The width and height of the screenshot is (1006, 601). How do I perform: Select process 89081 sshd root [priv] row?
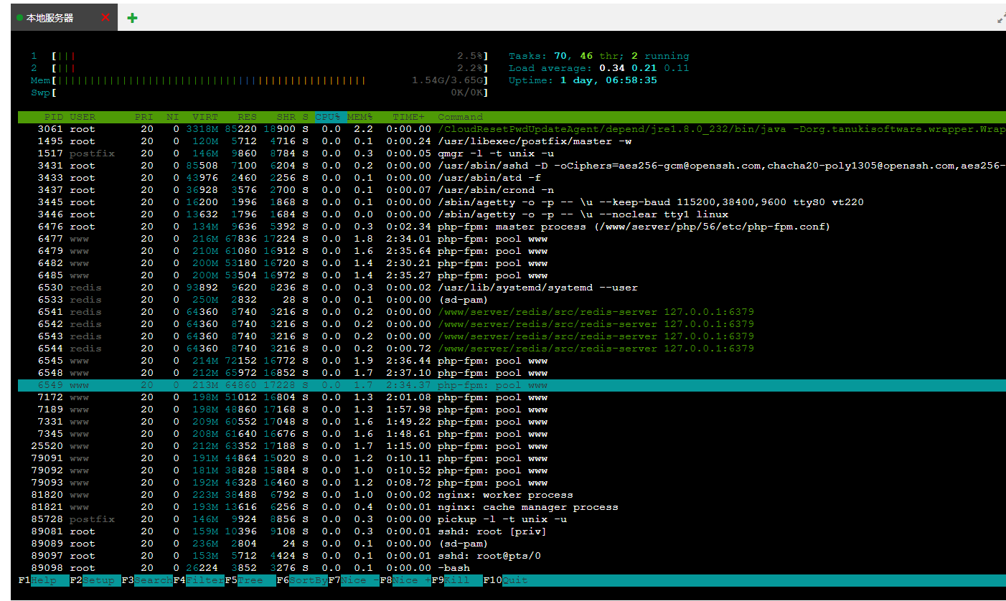tap(512, 531)
